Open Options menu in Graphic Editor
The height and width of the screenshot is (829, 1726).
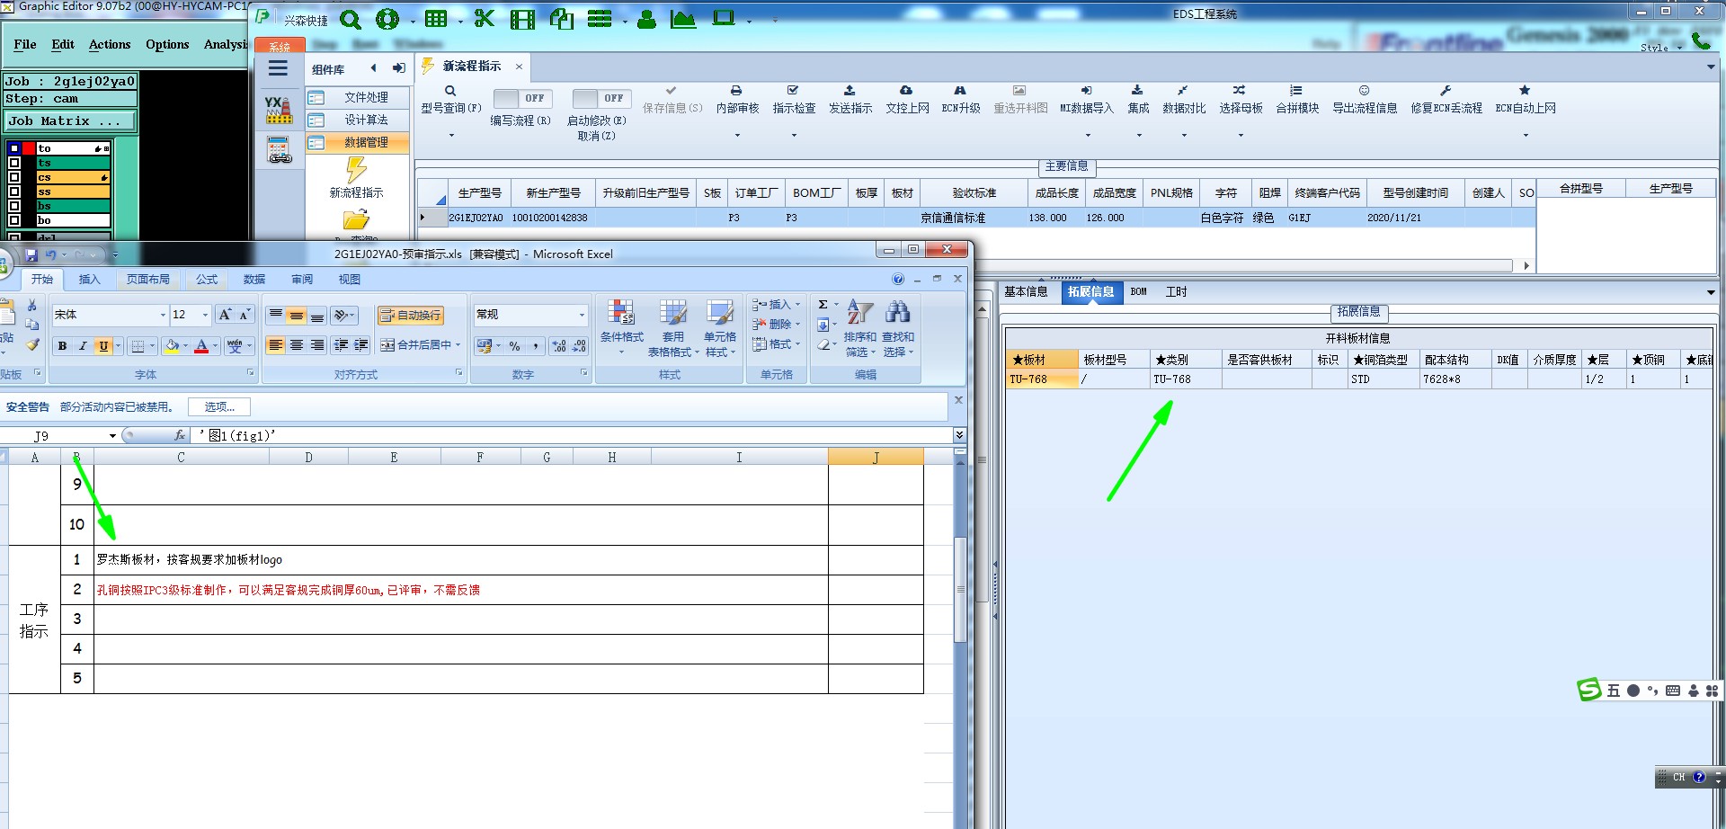tap(167, 44)
